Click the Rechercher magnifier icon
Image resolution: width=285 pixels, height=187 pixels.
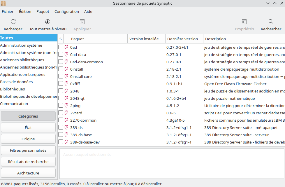(271, 22)
